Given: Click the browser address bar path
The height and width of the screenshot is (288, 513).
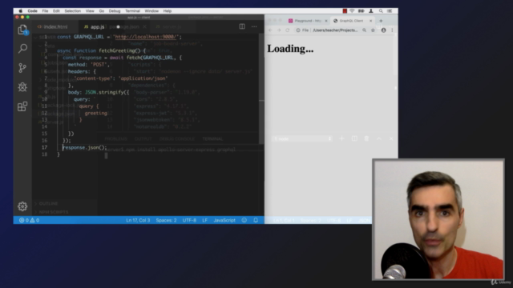Looking at the screenshot, I should pyautogui.click(x=335, y=30).
